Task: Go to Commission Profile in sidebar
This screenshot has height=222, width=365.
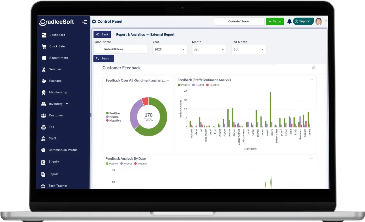Action: pyautogui.click(x=63, y=150)
